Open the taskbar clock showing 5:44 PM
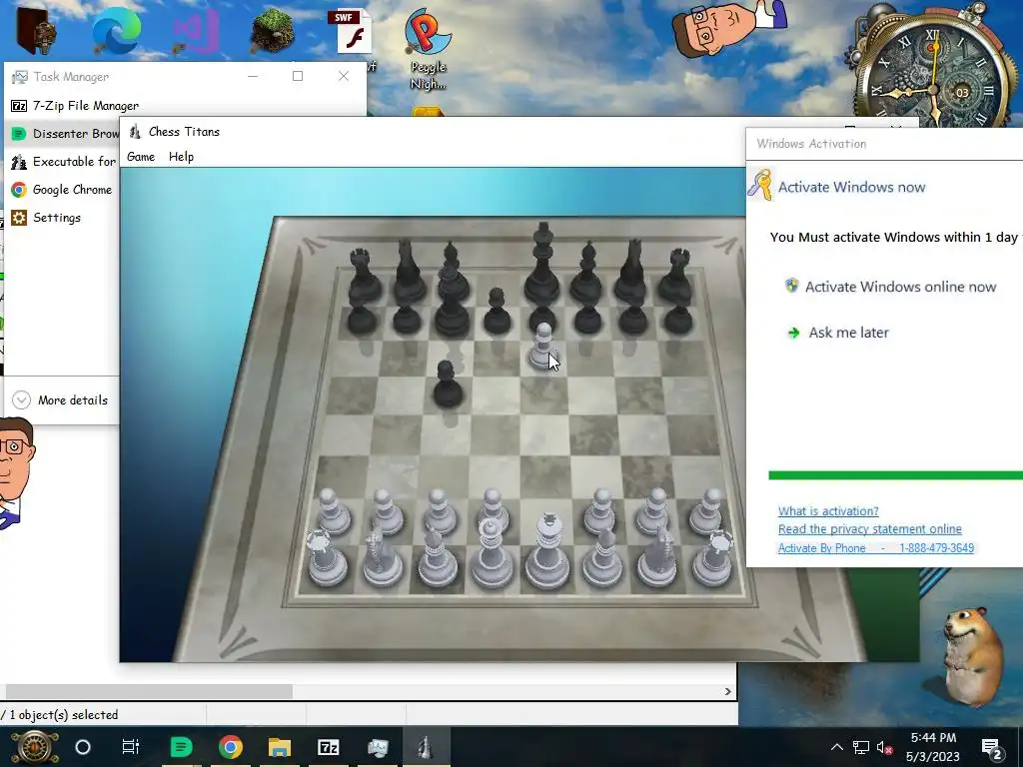Viewport: 1023px width, 767px height. tap(933, 747)
